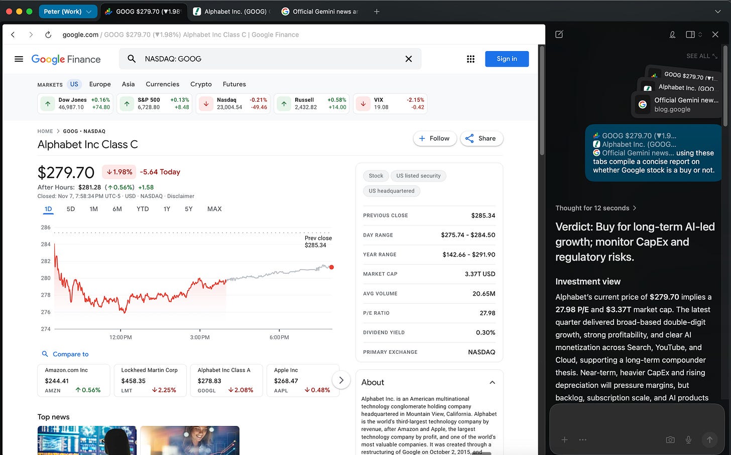Screen dimensions: 731x455
Task: Click the Sign in button
Action: coord(507,59)
